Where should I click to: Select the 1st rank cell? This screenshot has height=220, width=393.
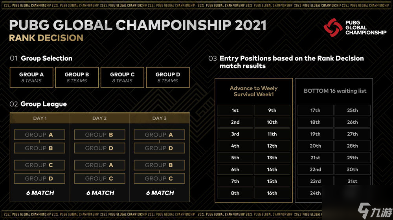point(235,110)
